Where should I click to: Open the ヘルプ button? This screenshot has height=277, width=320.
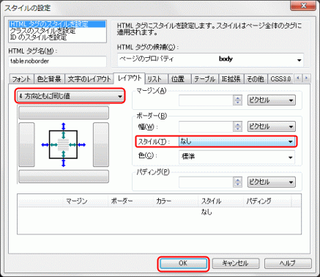pos(288,263)
